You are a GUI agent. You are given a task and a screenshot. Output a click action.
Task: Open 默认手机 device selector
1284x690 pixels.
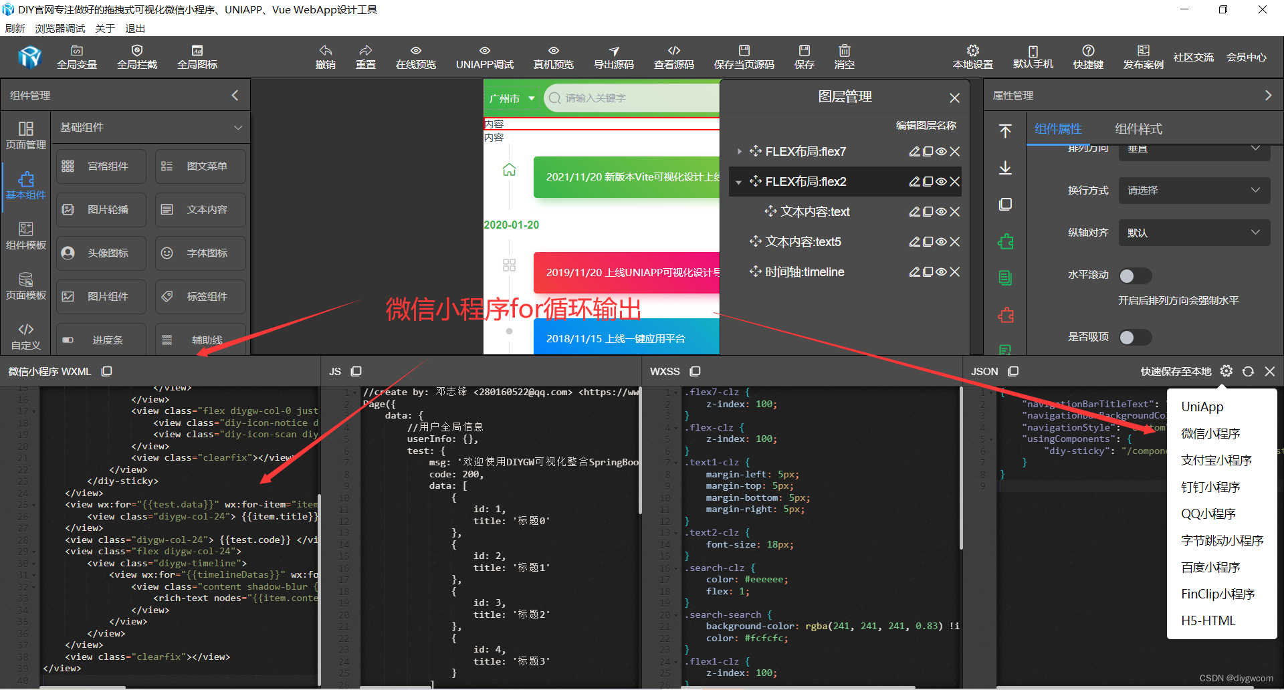point(1033,57)
